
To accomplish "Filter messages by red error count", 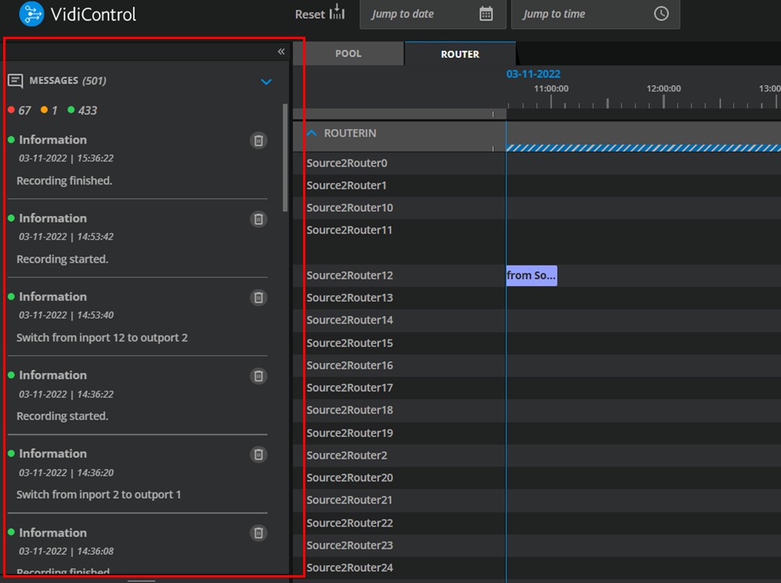I will click(20, 110).
